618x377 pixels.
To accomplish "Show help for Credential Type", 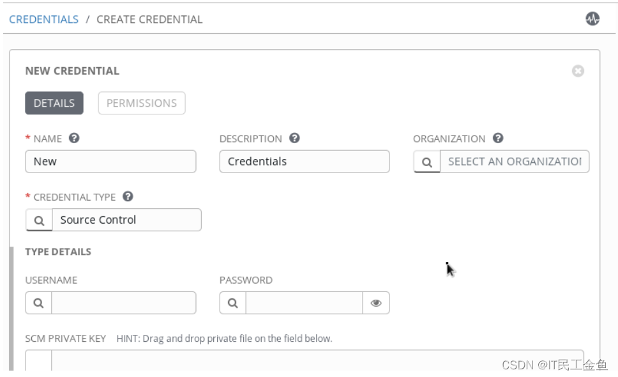I will click(128, 196).
